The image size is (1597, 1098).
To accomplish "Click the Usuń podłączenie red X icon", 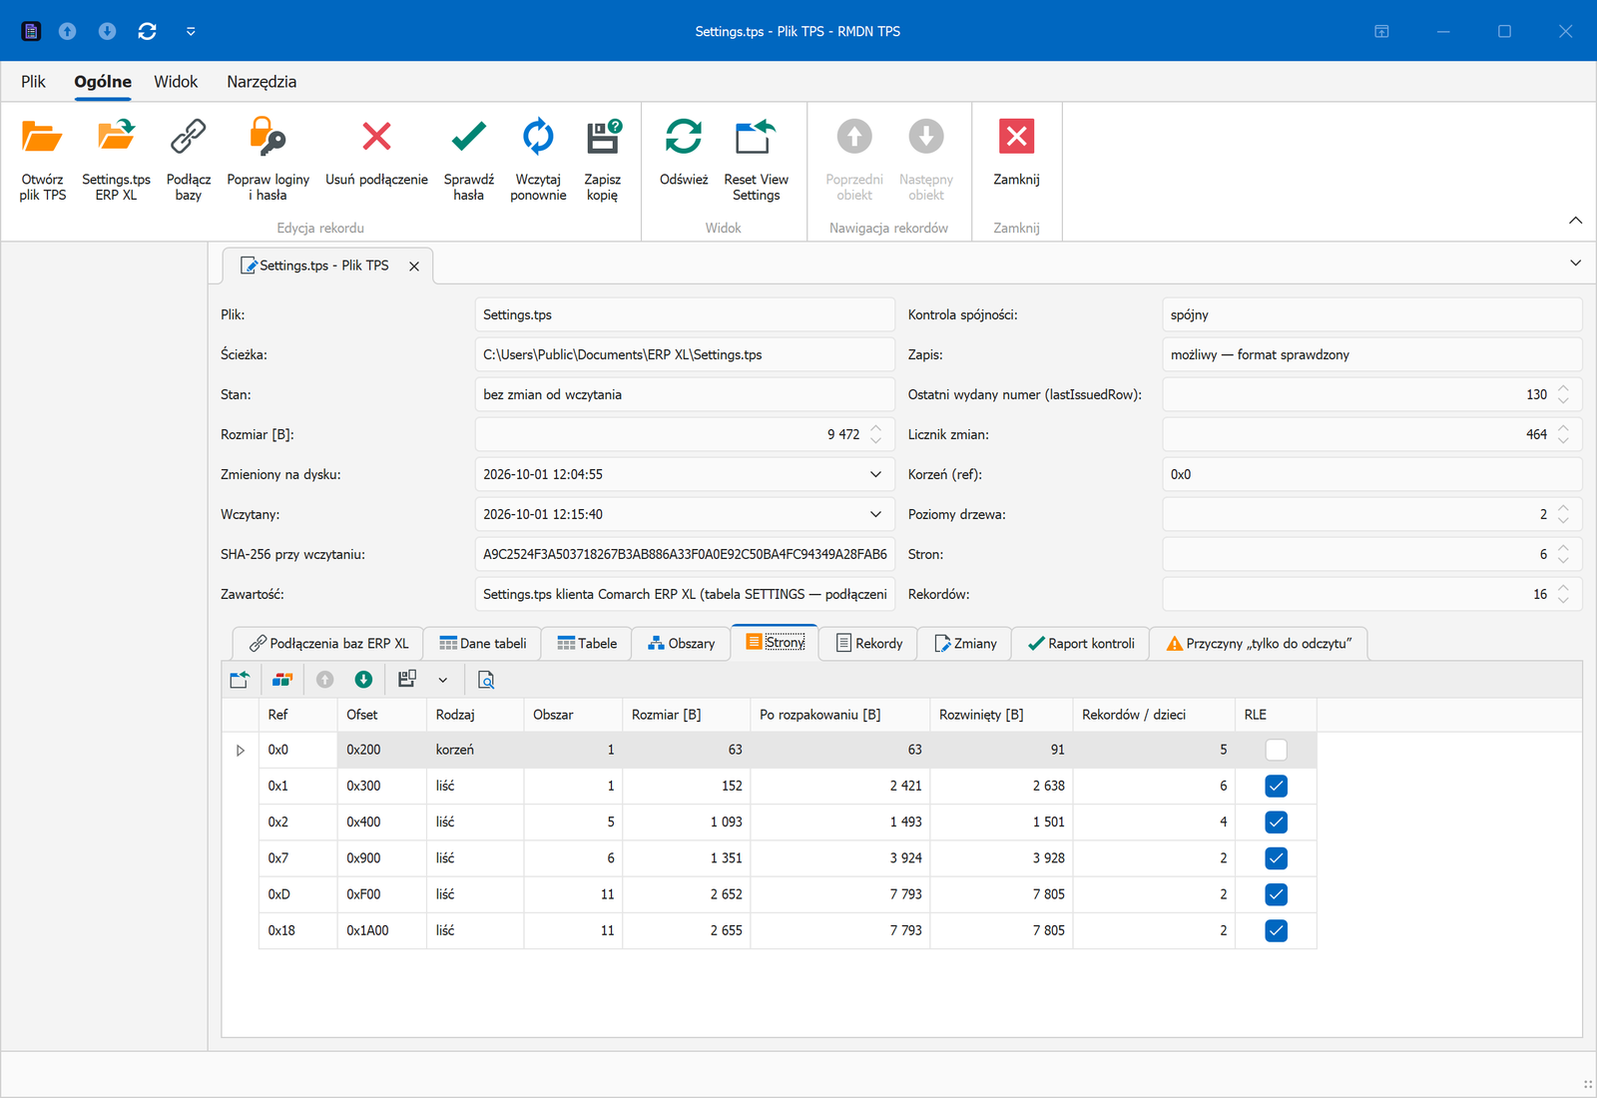I will click(376, 137).
